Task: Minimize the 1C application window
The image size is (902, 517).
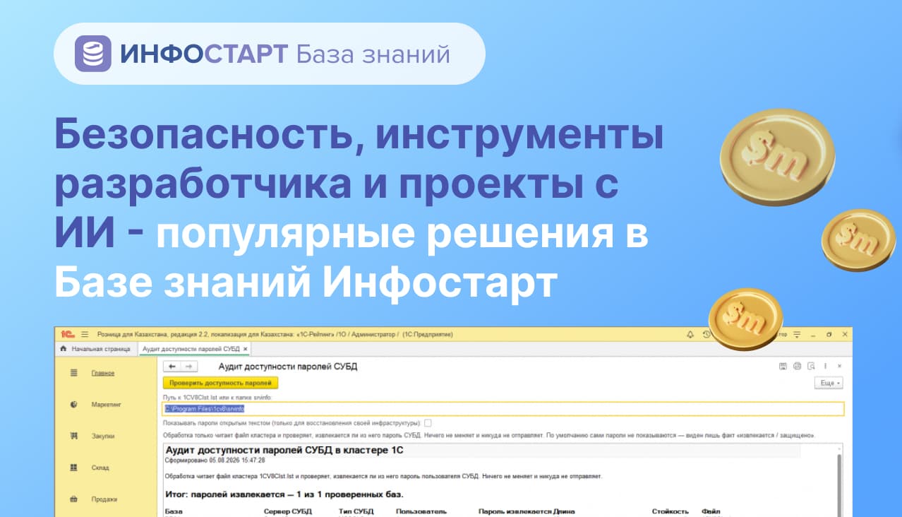Action: (813, 334)
